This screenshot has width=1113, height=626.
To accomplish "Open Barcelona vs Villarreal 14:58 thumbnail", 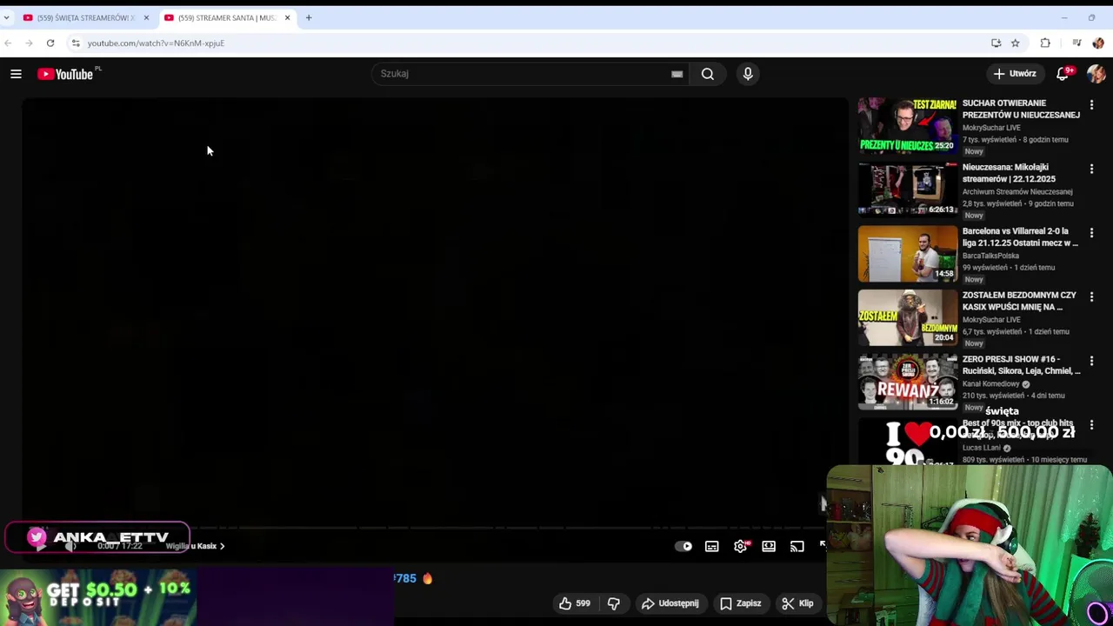I will (908, 254).
